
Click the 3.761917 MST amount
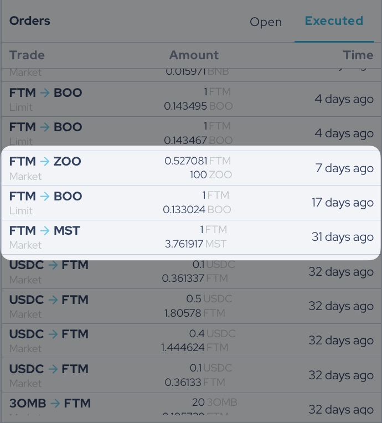coord(195,244)
